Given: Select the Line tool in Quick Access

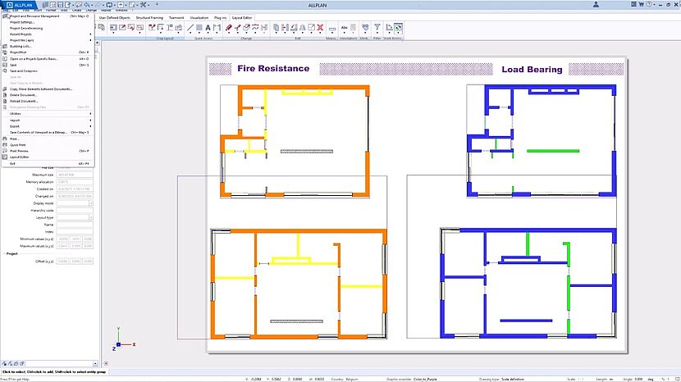Looking at the screenshot, I should coord(191,28).
